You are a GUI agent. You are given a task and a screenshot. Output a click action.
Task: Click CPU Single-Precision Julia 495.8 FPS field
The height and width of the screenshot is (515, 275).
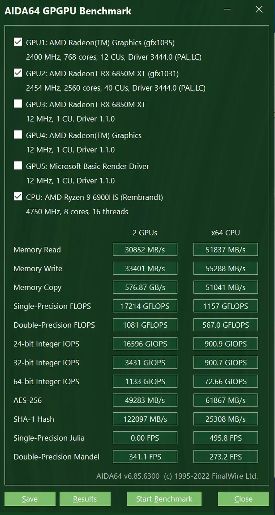point(225,438)
